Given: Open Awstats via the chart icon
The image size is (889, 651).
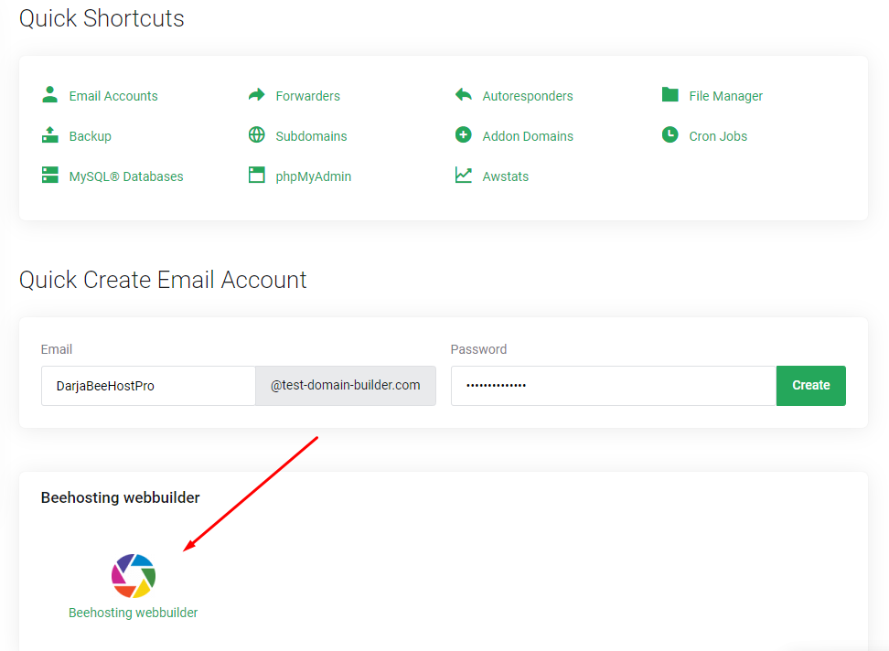Looking at the screenshot, I should 464,175.
